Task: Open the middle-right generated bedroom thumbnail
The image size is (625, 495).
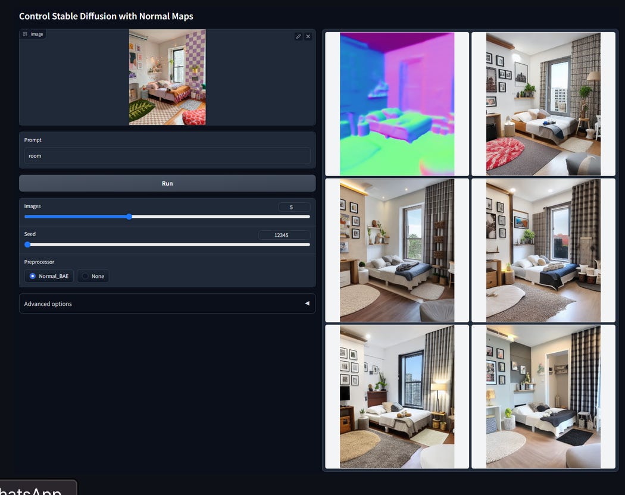Action: tap(543, 250)
